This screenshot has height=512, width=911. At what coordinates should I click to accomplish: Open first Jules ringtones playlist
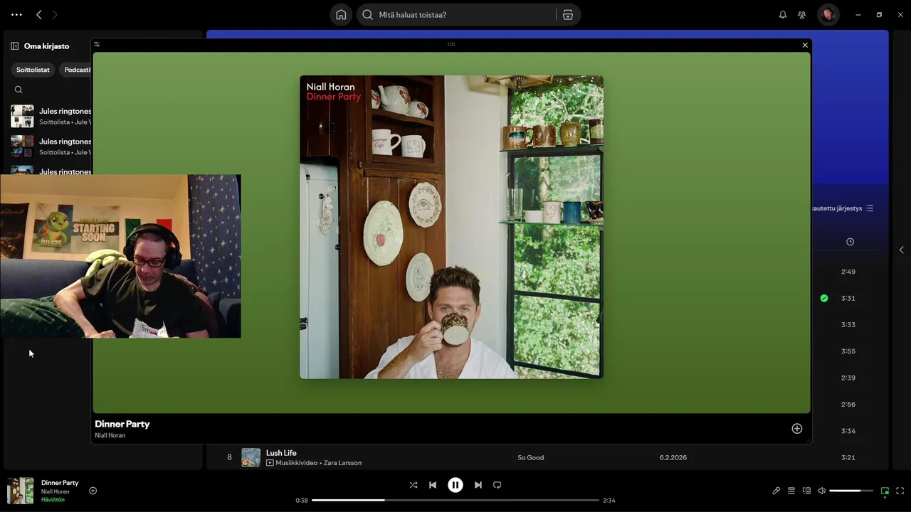point(51,116)
